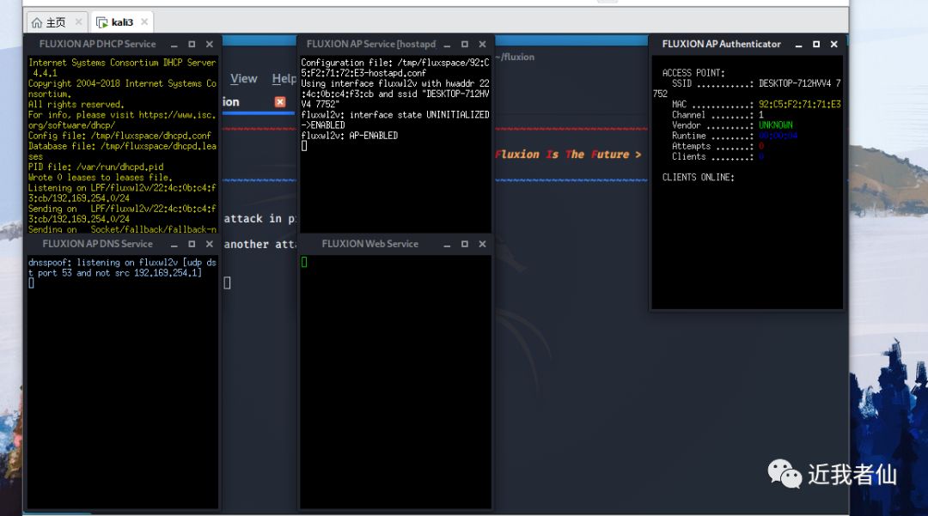Click the Channel row in Authenticator
This screenshot has height=516, width=928.
coord(717,115)
